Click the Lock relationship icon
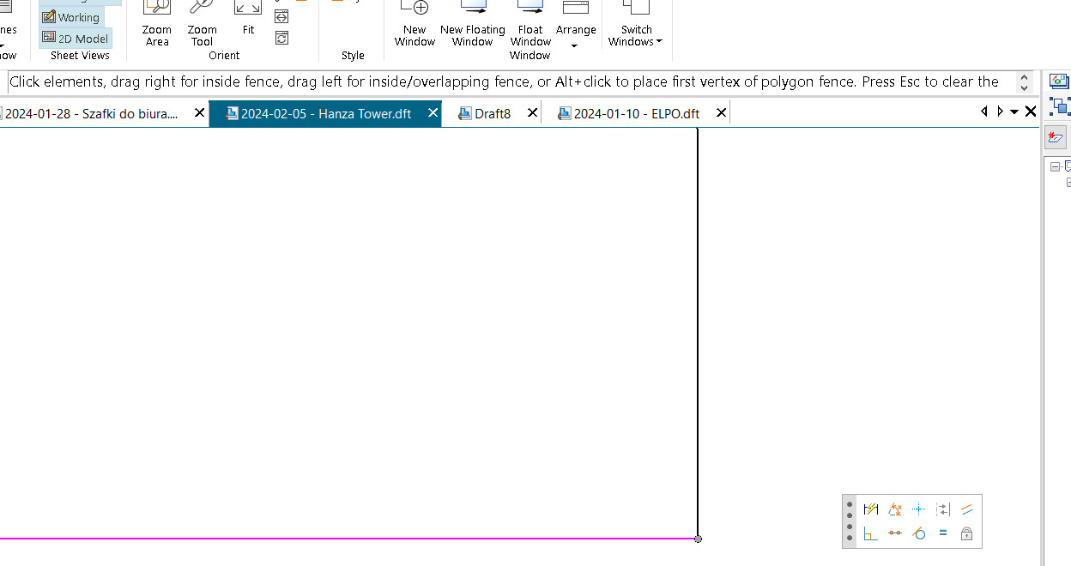Screen dimensions: 1071x566 click(967, 533)
